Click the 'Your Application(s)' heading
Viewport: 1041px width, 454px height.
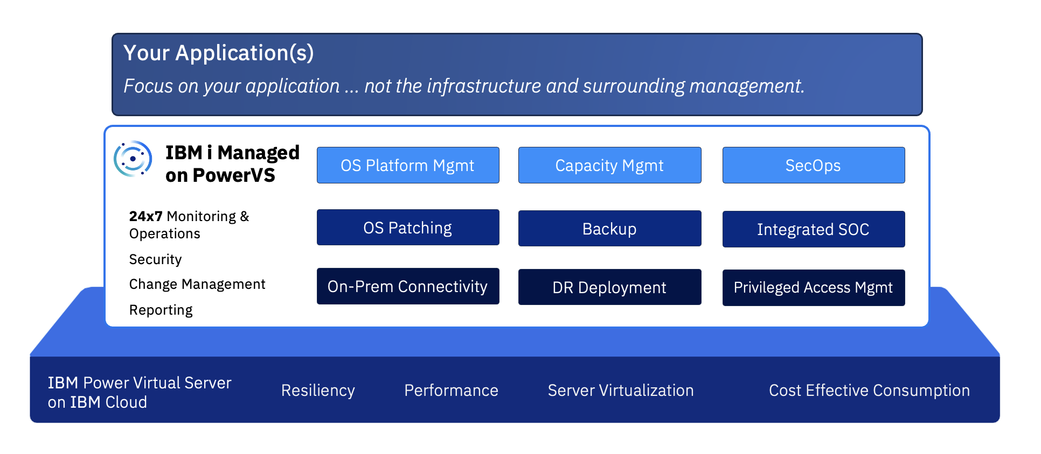click(x=218, y=53)
